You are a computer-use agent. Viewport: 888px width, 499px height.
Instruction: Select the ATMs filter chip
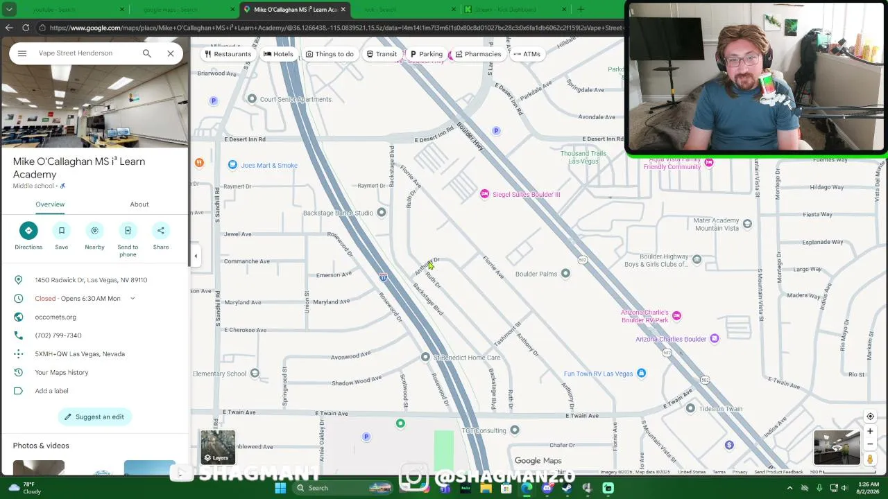(x=527, y=54)
